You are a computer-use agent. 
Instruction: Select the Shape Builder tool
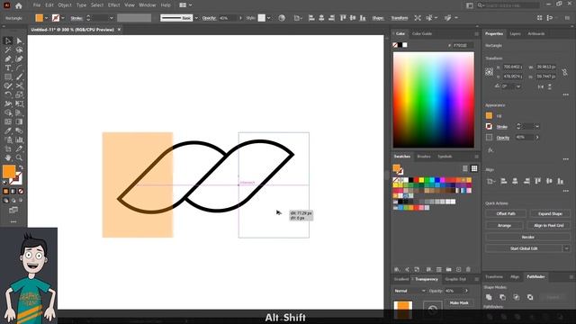point(8,112)
